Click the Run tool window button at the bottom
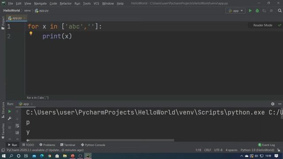 click(x=12, y=145)
